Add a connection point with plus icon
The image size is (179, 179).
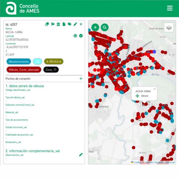pyautogui.click(x=81, y=78)
